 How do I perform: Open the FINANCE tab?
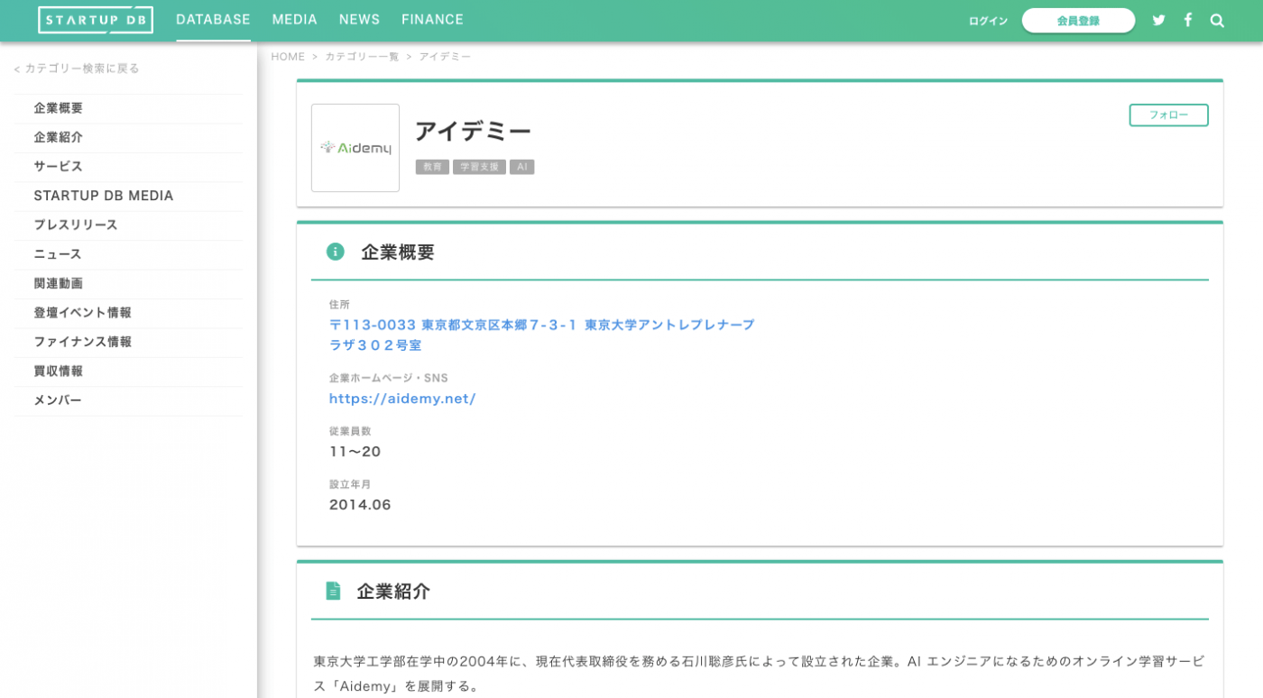[432, 20]
